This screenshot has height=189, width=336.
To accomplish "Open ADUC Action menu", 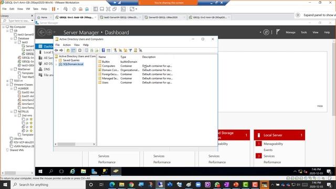I will (67, 45).
